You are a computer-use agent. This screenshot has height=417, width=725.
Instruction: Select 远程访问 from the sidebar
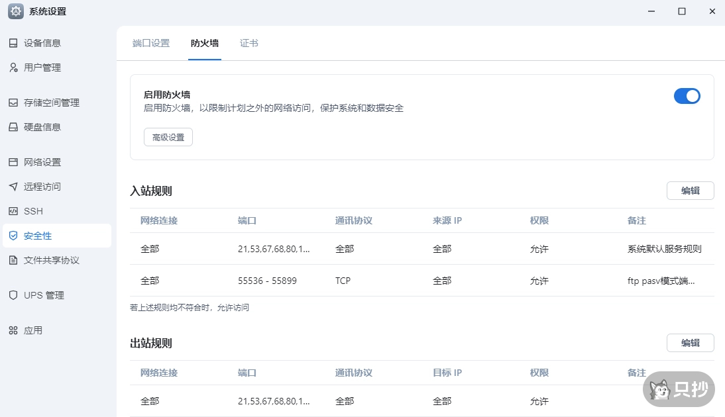pos(43,186)
